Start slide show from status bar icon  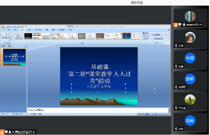[143, 114]
